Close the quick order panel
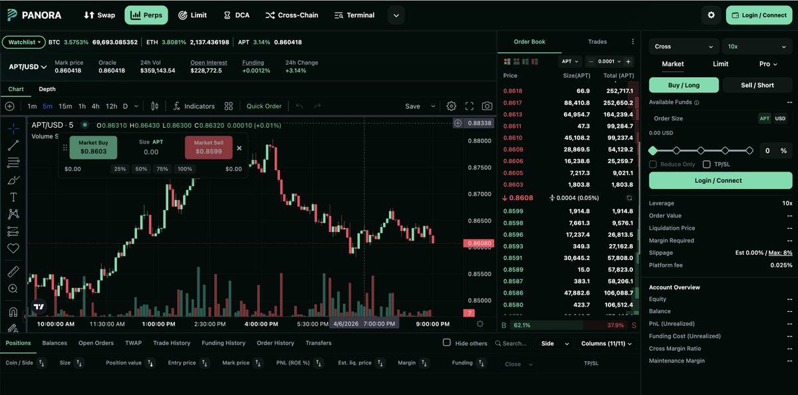 (x=239, y=148)
